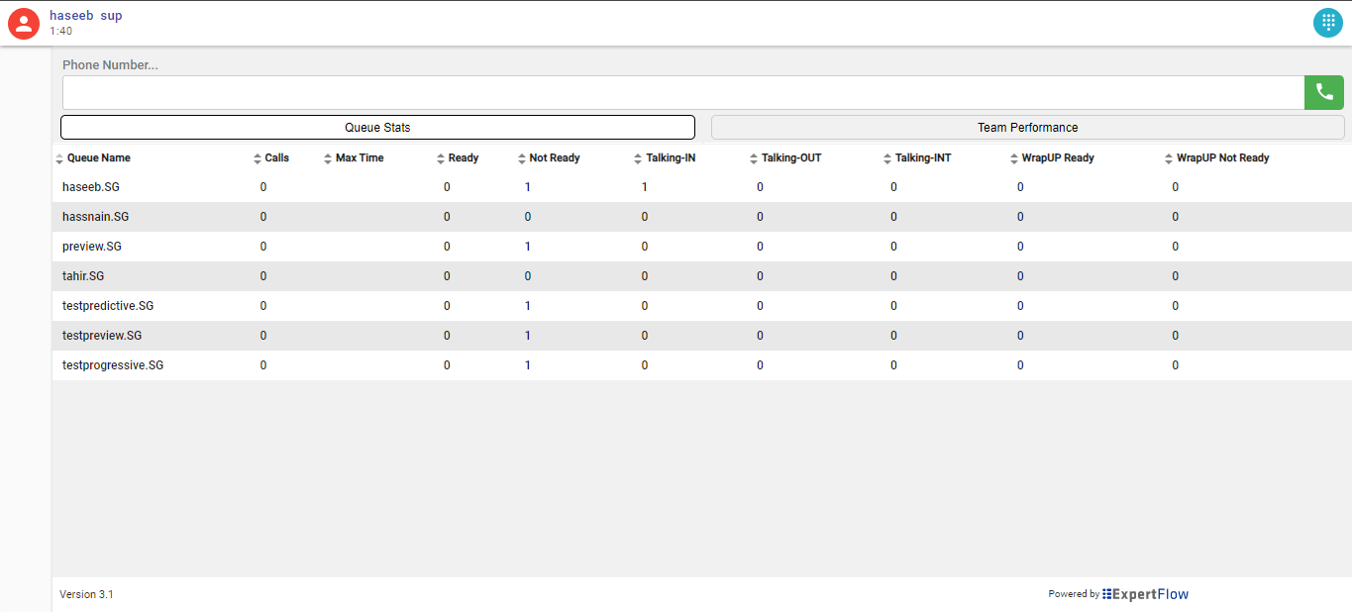Click into the Phone Number input field

[682, 92]
